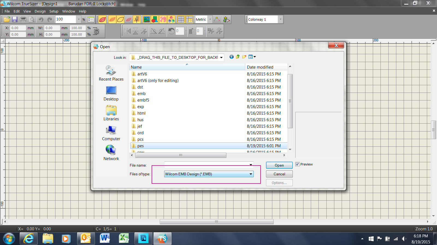The width and height of the screenshot is (437, 245).
Task: Click the rotate counter-clockwise arrow icon
Action: pyautogui.click(x=171, y=31)
